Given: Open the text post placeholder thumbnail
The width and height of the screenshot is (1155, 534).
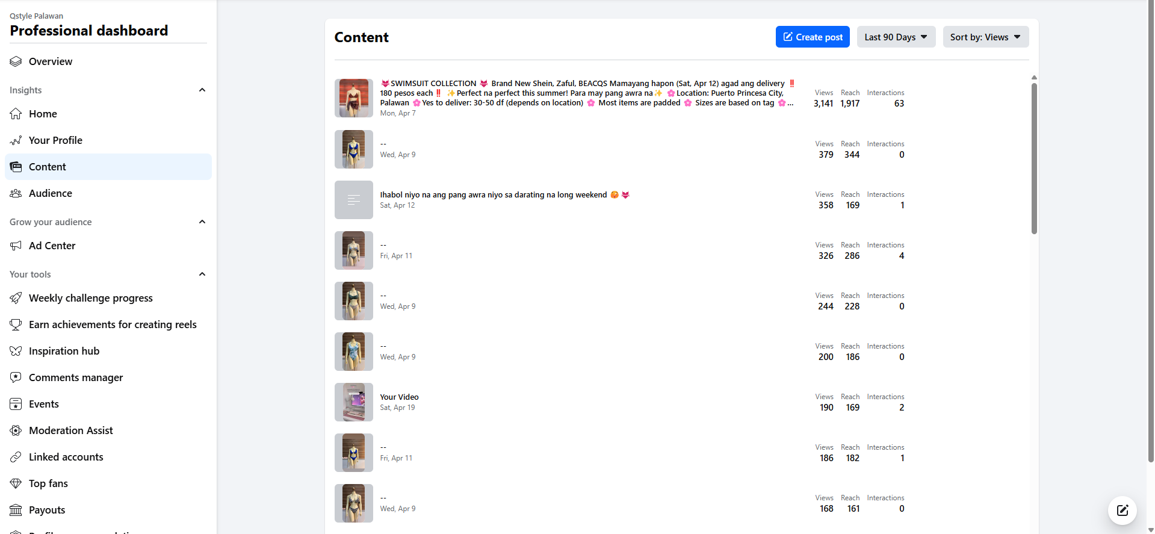Looking at the screenshot, I should point(354,200).
